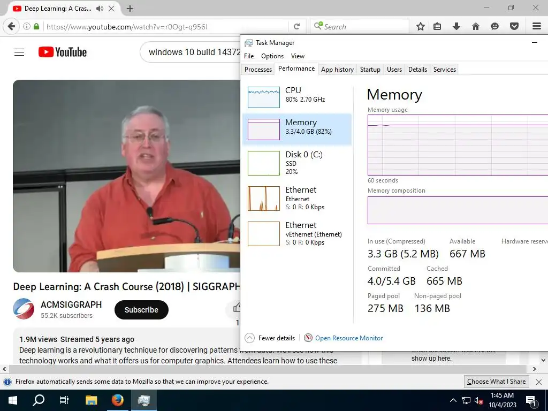Click the Deep Learning video title
548x411 pixels.
coord(126,287)
